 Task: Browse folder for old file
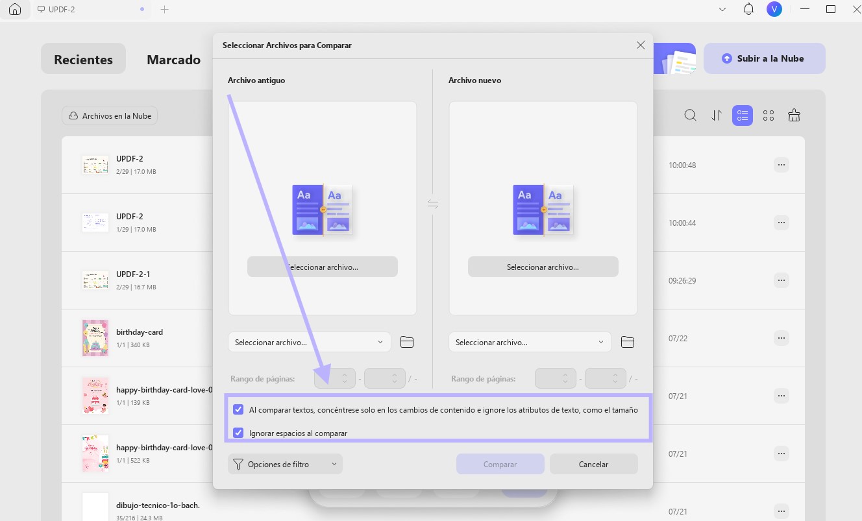pyautogui.click(x=407, y=342)
